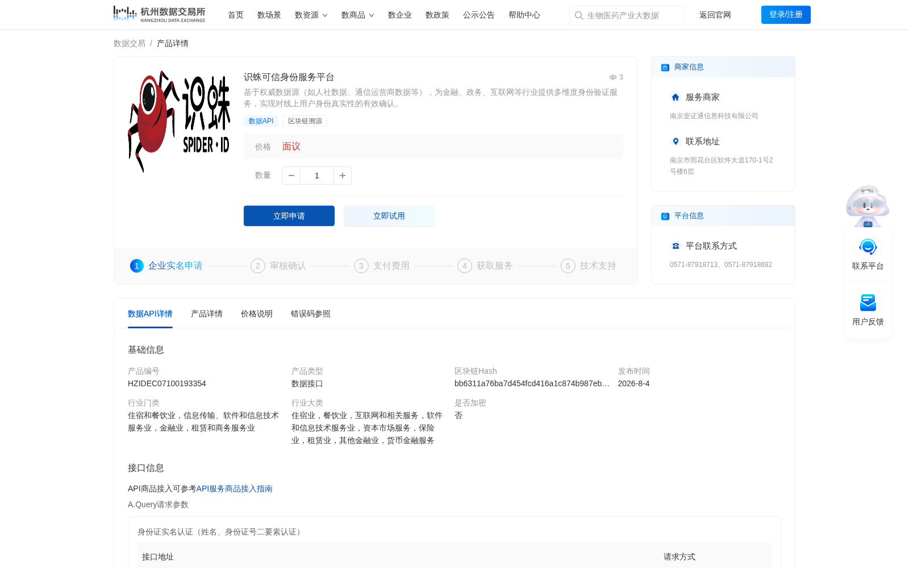The height and width of the screenshot is (568, 909).
Task: Click the 区块链溯源 tag
Action: pyautogui.click(x=305, y=121)
